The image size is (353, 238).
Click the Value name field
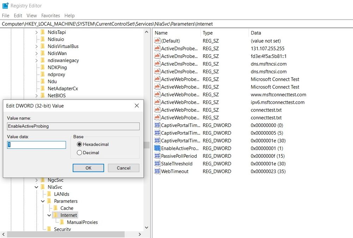coord(73,126)
